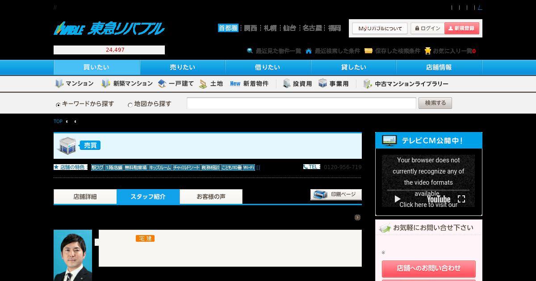Select キーワードから探す radio button
Screen dimensions: 536x281
[58, 105]
